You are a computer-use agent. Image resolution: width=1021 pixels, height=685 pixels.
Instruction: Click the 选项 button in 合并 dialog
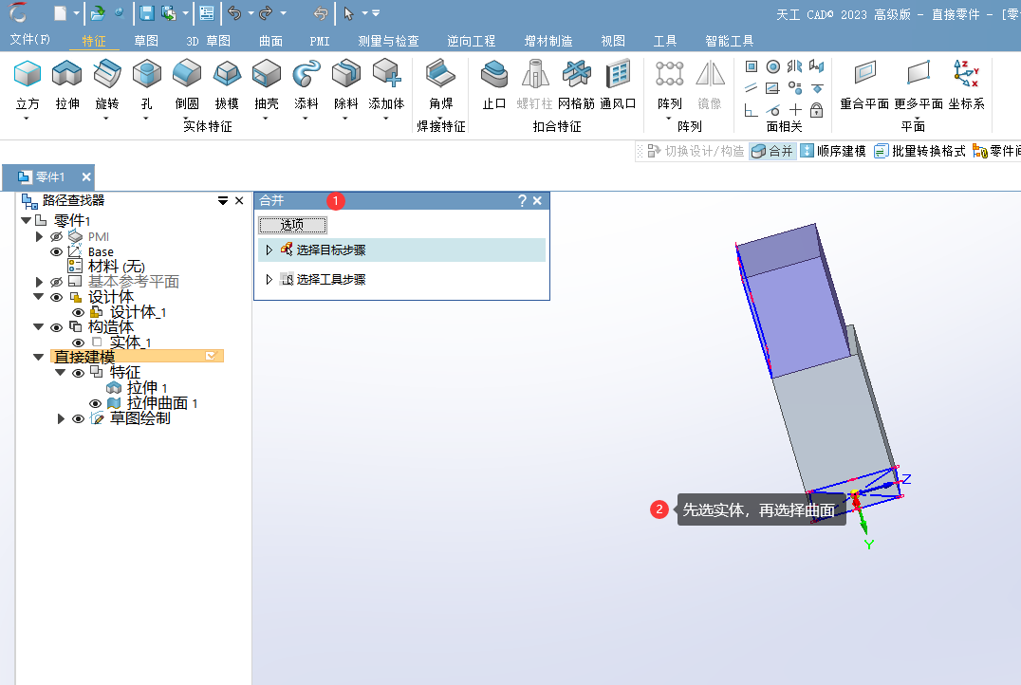[x=292, y=225]
